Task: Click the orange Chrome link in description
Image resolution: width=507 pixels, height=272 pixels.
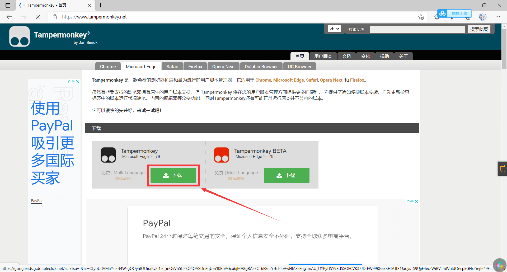Action: (x=263, y=80)
